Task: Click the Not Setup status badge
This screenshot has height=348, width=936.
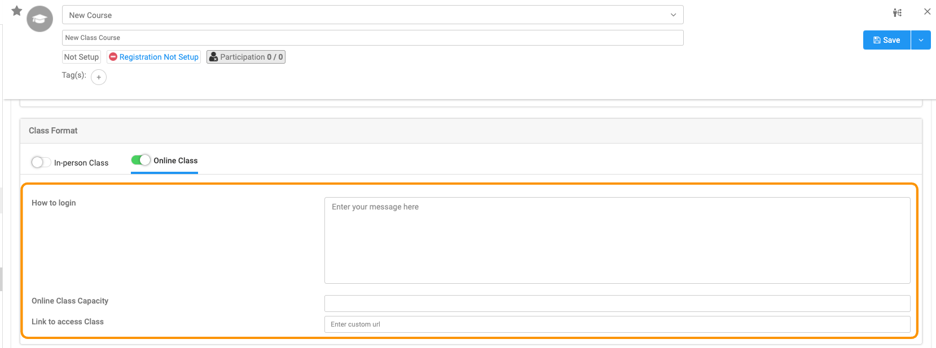Action: [81, 57]
